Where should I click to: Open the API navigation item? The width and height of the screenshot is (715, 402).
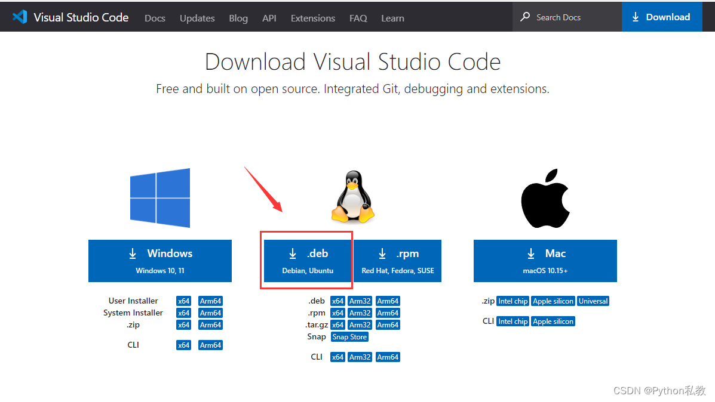[x=269, y=18]
